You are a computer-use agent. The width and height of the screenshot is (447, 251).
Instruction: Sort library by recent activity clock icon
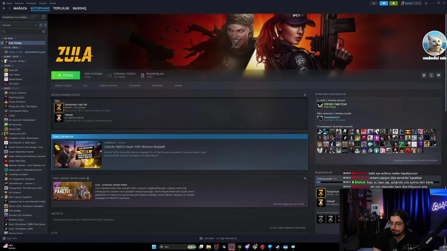pos(41,25)
